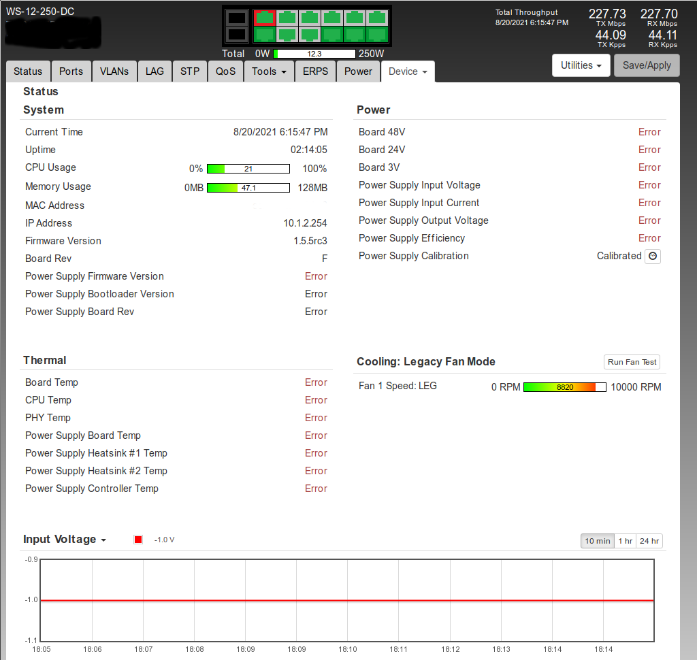Click the power supply calibration gauge icon

(653, 257)
